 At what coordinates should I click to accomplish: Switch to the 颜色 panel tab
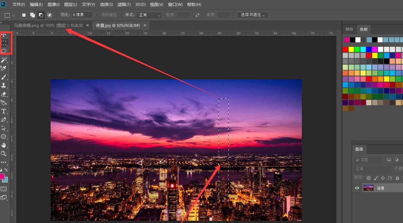[x=349, y=29]
